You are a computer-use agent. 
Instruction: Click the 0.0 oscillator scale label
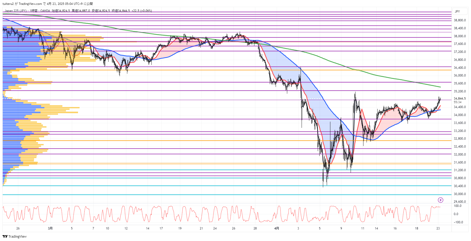click(x=456, y=214)
